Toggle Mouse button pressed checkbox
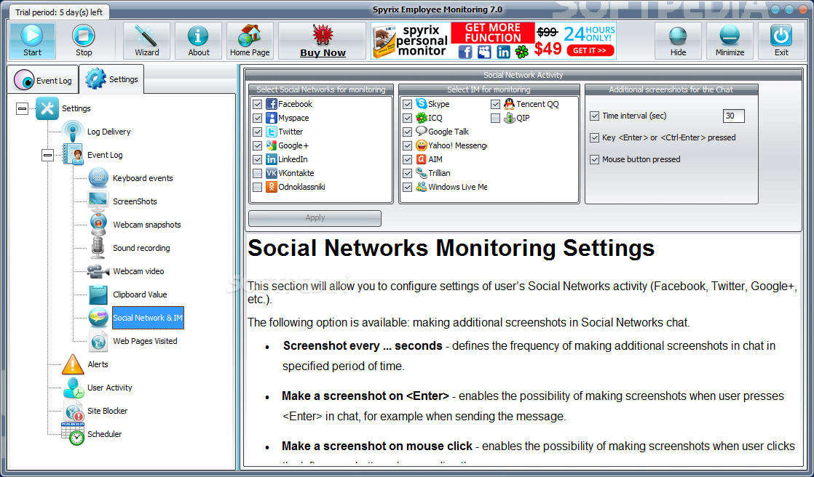The width and height of the screenshot is (814, 477). [x=594, y=160]
